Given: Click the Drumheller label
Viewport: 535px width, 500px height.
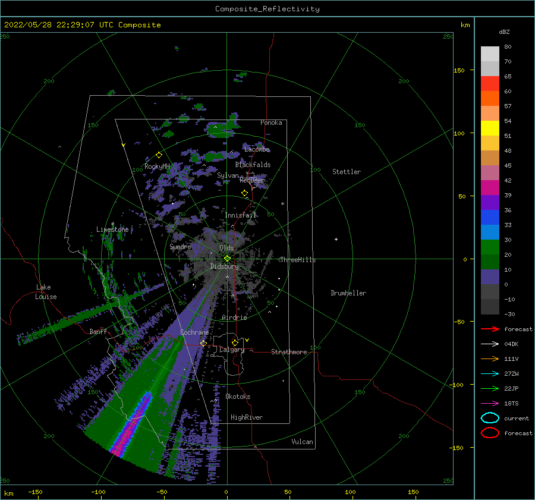Looking at the screenshot, I should (x=348, y=293).
